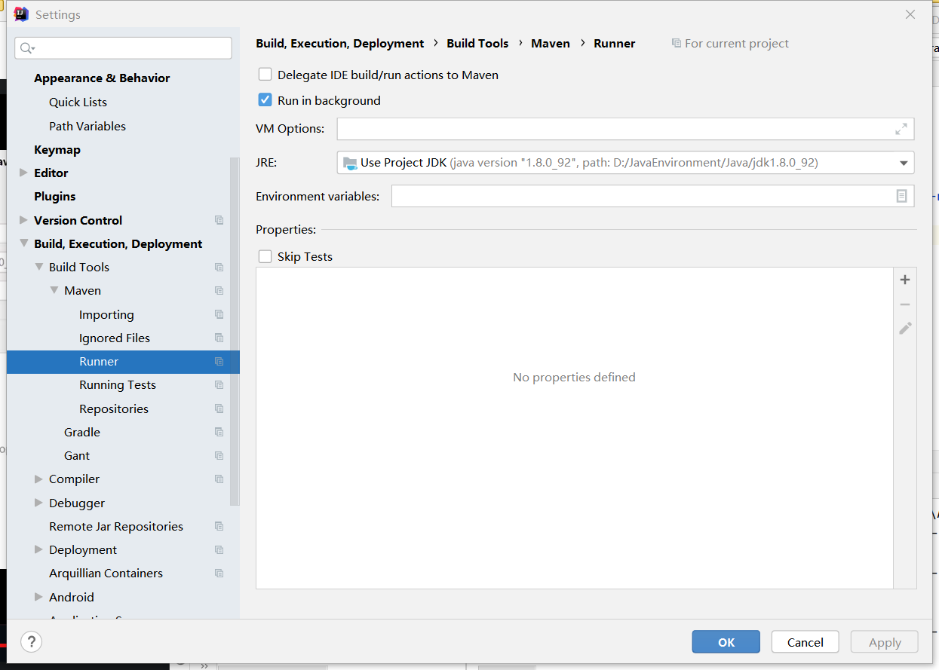Open Remote Jar Repositories settings
This screenshot has width=939, height=670.
pos(116,526)
